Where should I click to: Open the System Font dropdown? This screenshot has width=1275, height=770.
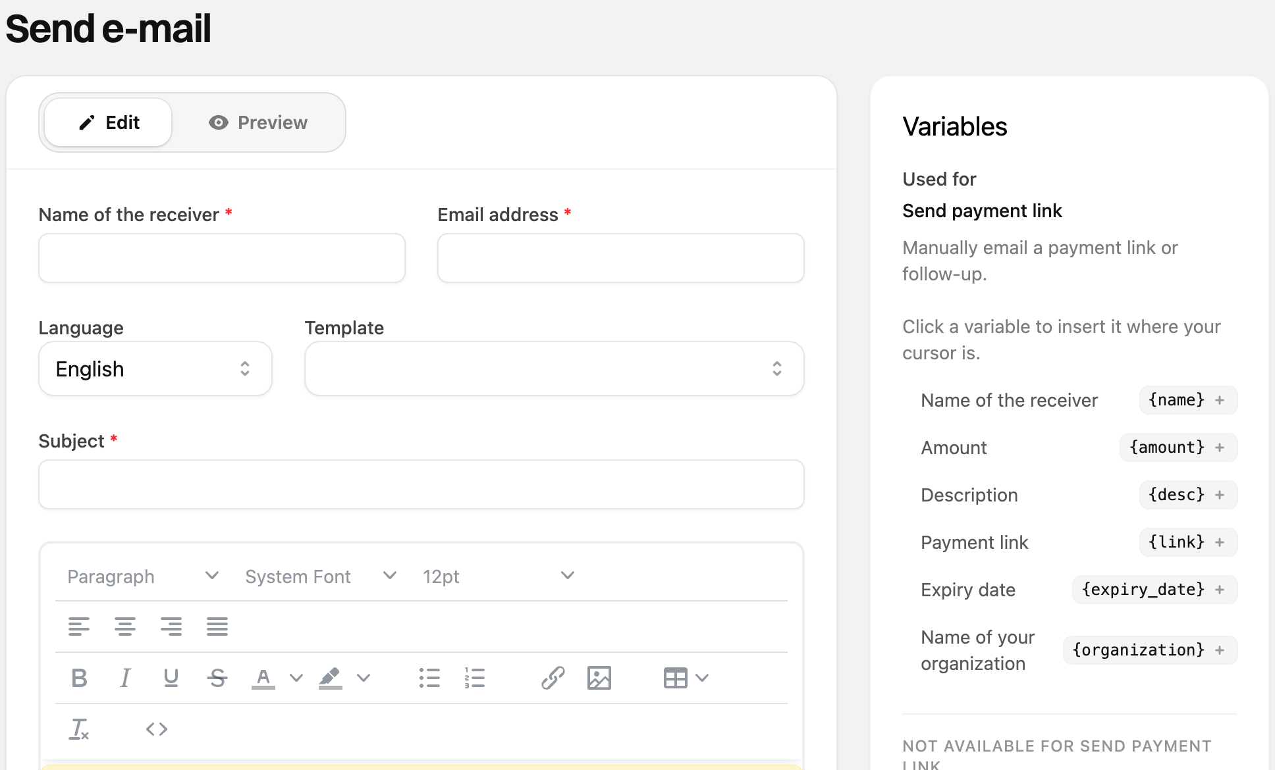point(321,577)
